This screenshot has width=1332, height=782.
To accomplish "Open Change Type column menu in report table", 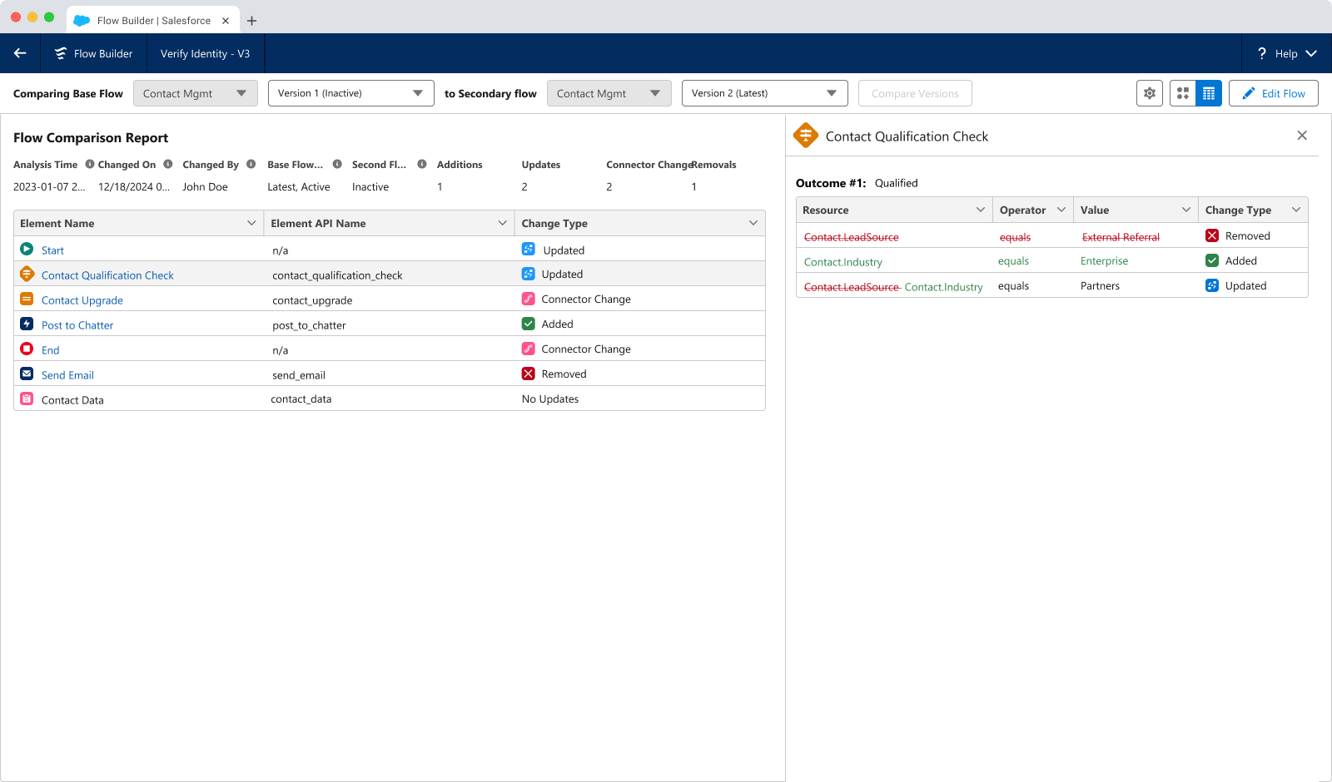I will pos(753,223).
